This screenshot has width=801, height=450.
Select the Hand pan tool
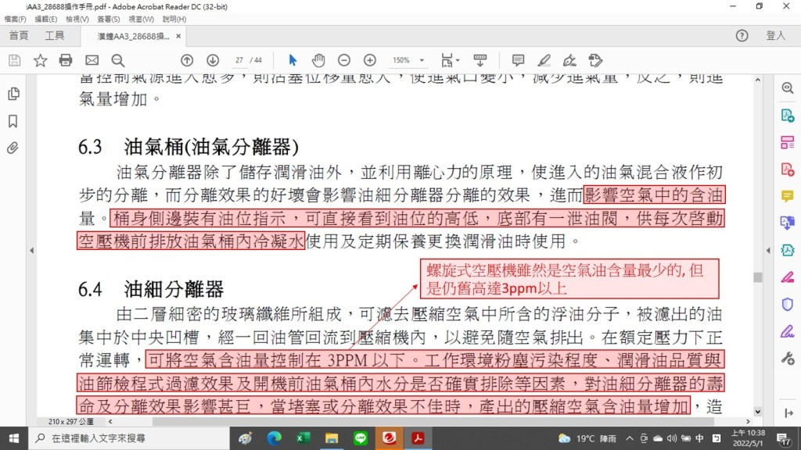tap(318, 60)
